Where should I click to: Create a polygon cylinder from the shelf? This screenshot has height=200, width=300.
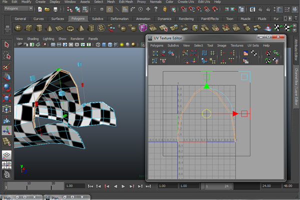pos(39,28)
